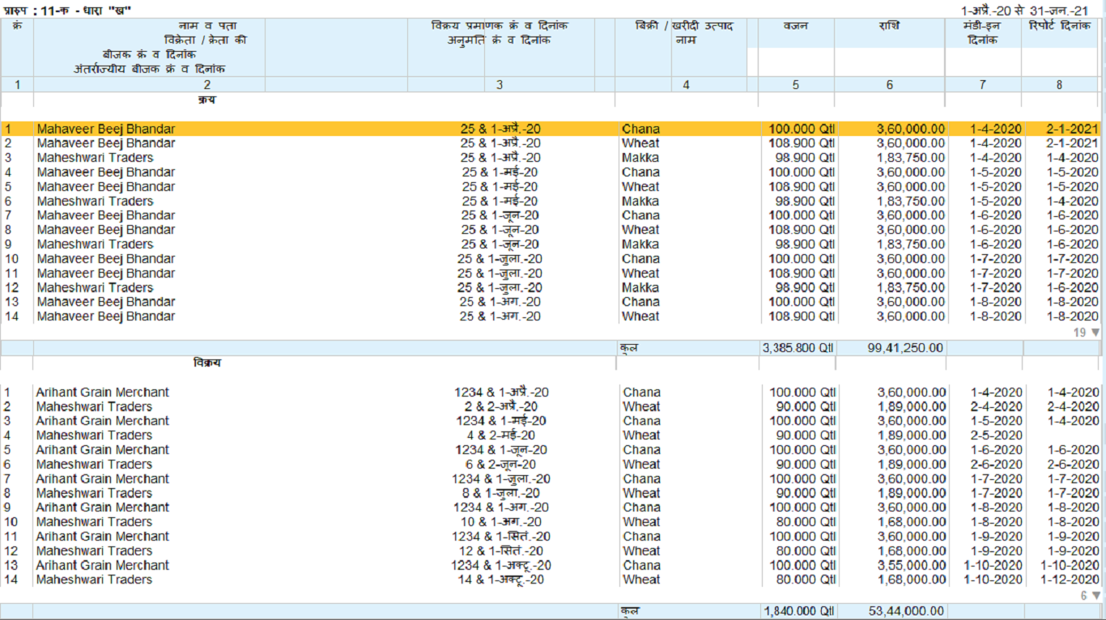Screen dimensions: 1106x620
Task: Select the मंडी-इन दिनांक column header
Action: click(982, 33)
